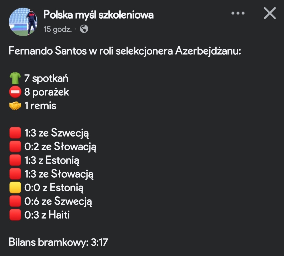Image resolution: width=284 pixels, height=256 pixels.
Task: Open the Polska myśl szkoleniowa profile picture
Action: point(23,22)
